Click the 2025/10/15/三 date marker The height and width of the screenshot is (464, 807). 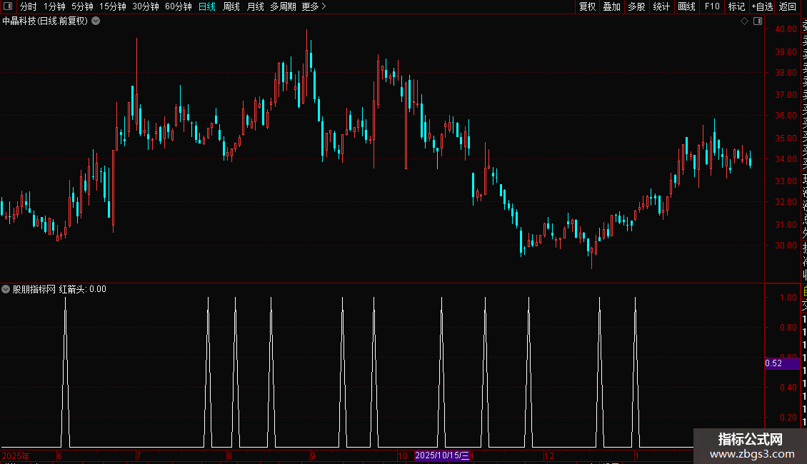tap(442, 455)
